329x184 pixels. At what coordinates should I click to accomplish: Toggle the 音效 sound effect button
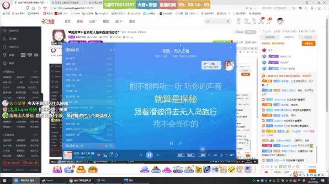pyautogui.click(x=202, y=155)
